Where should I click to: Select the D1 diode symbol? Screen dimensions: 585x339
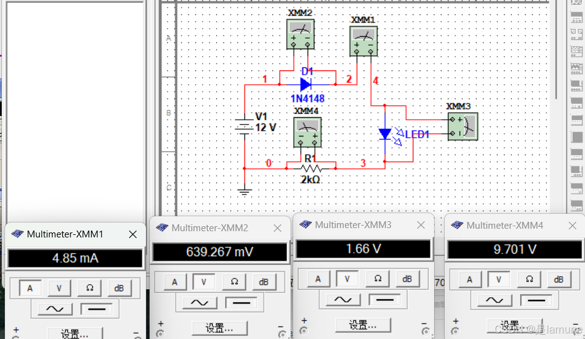(x=306, y=84)
